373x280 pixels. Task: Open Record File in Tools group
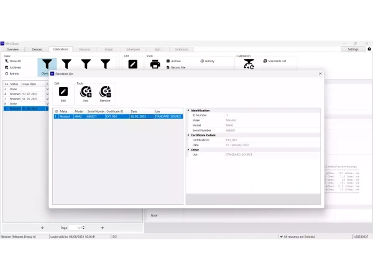(176, 67)
